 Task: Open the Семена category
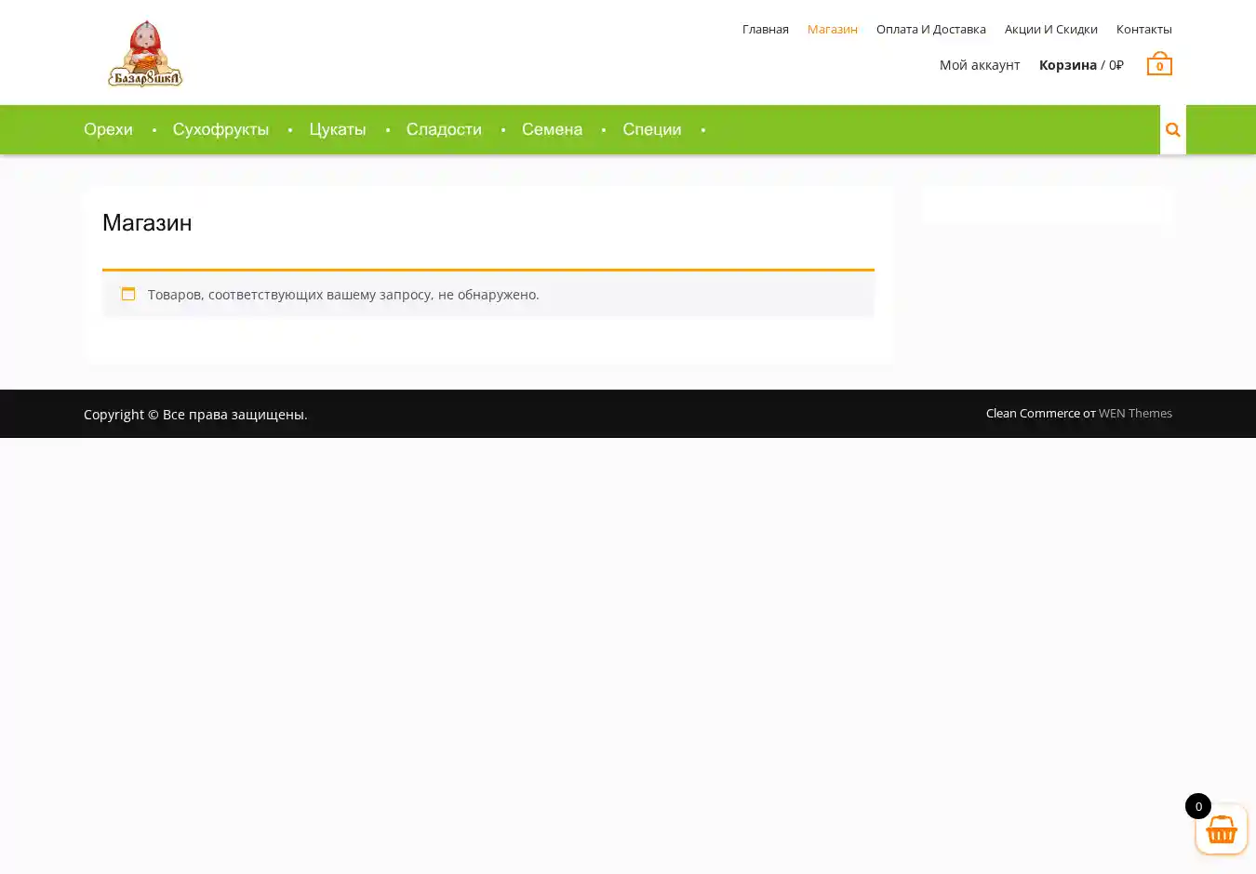(x=552, y=129)
